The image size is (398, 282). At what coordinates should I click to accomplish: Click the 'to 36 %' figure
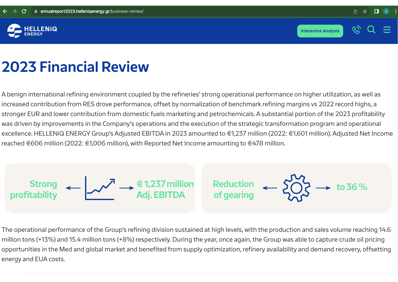tap(352, 187)
